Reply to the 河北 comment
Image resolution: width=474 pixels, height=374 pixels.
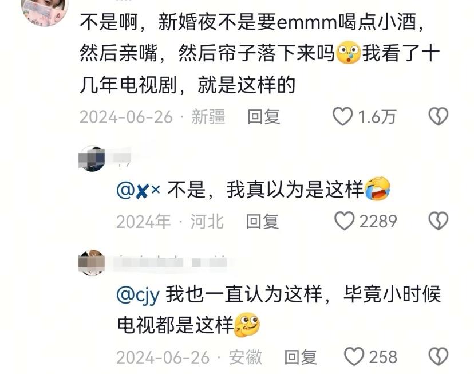pyautogui.click(x=262, y=222)
